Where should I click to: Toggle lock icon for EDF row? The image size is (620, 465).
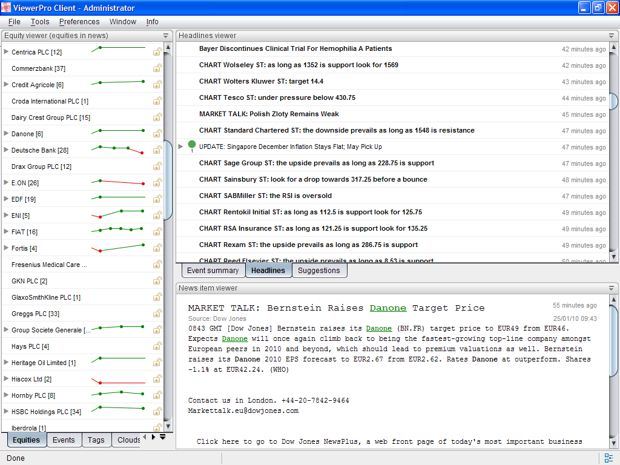tap(157, 199)
